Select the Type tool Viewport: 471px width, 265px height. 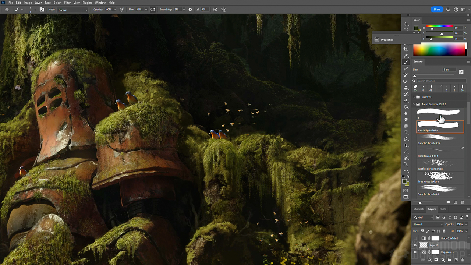click(x=406, y=132)
